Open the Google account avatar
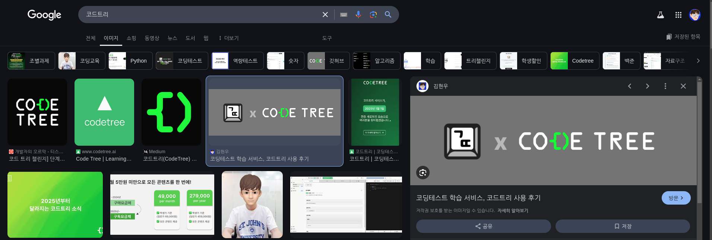The image size is (712, 240). tap(695, 15)
